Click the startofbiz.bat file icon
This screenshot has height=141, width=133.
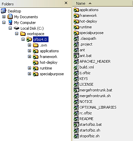76,124
